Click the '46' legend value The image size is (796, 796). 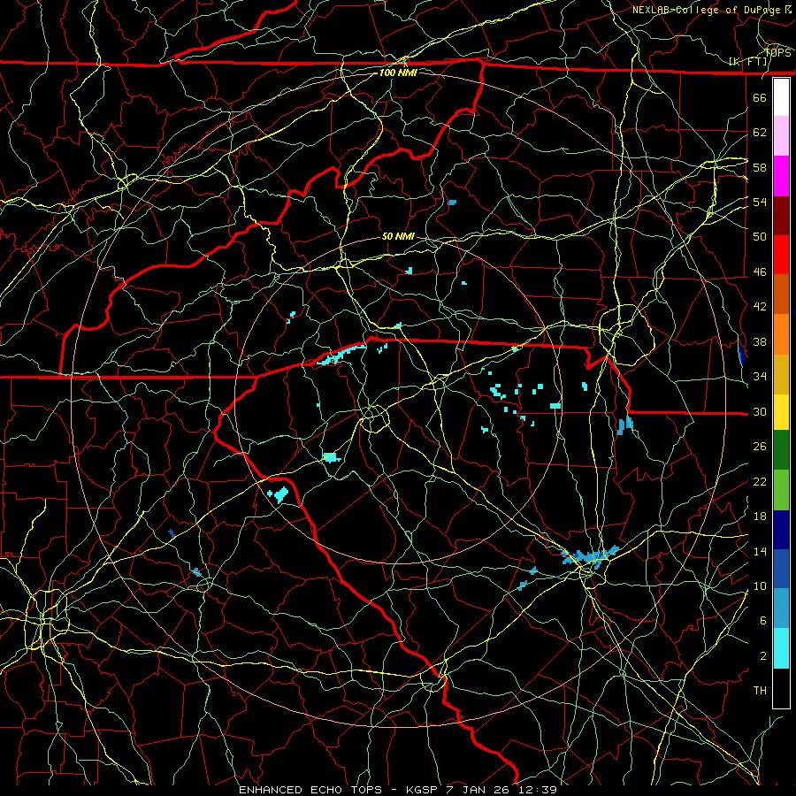(760, 272)
